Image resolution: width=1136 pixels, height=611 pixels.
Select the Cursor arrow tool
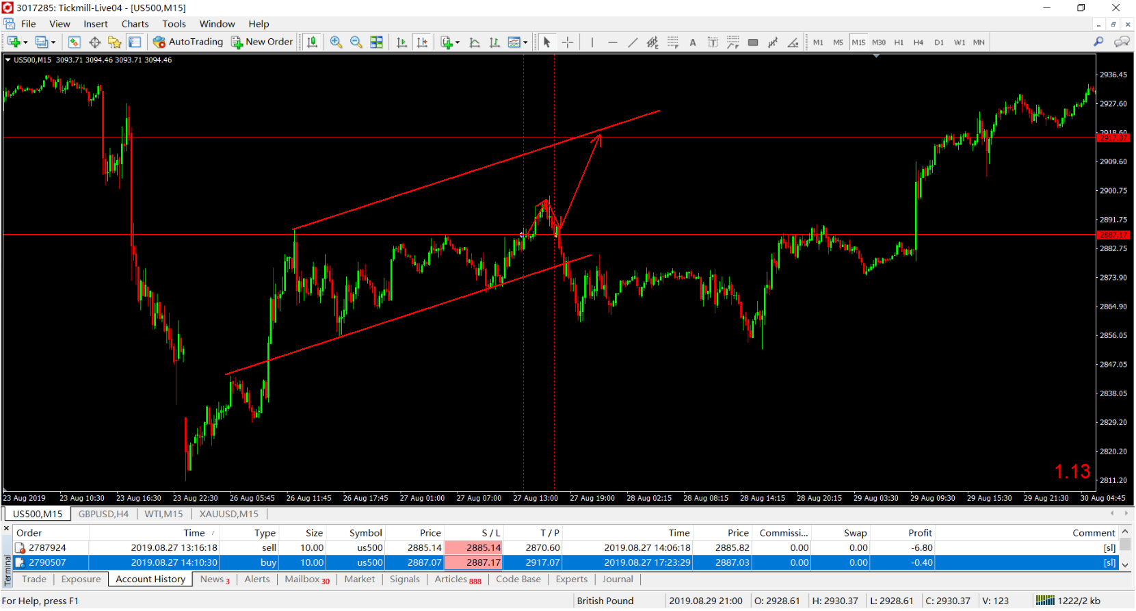pyautogui.click(x=547, y=42)
